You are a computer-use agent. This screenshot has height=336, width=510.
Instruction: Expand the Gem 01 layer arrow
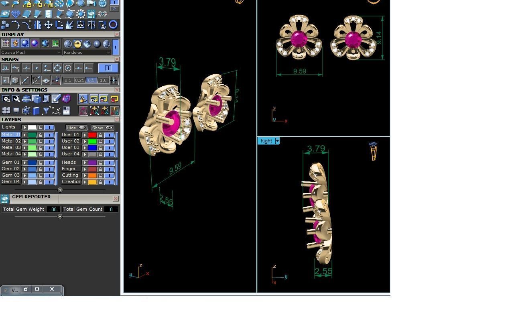point(25,163)
